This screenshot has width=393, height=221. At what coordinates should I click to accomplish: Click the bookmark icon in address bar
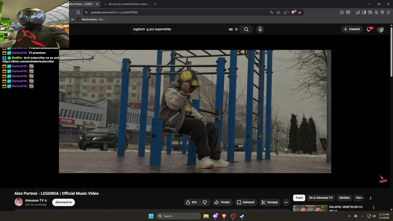tap(78, 12)
